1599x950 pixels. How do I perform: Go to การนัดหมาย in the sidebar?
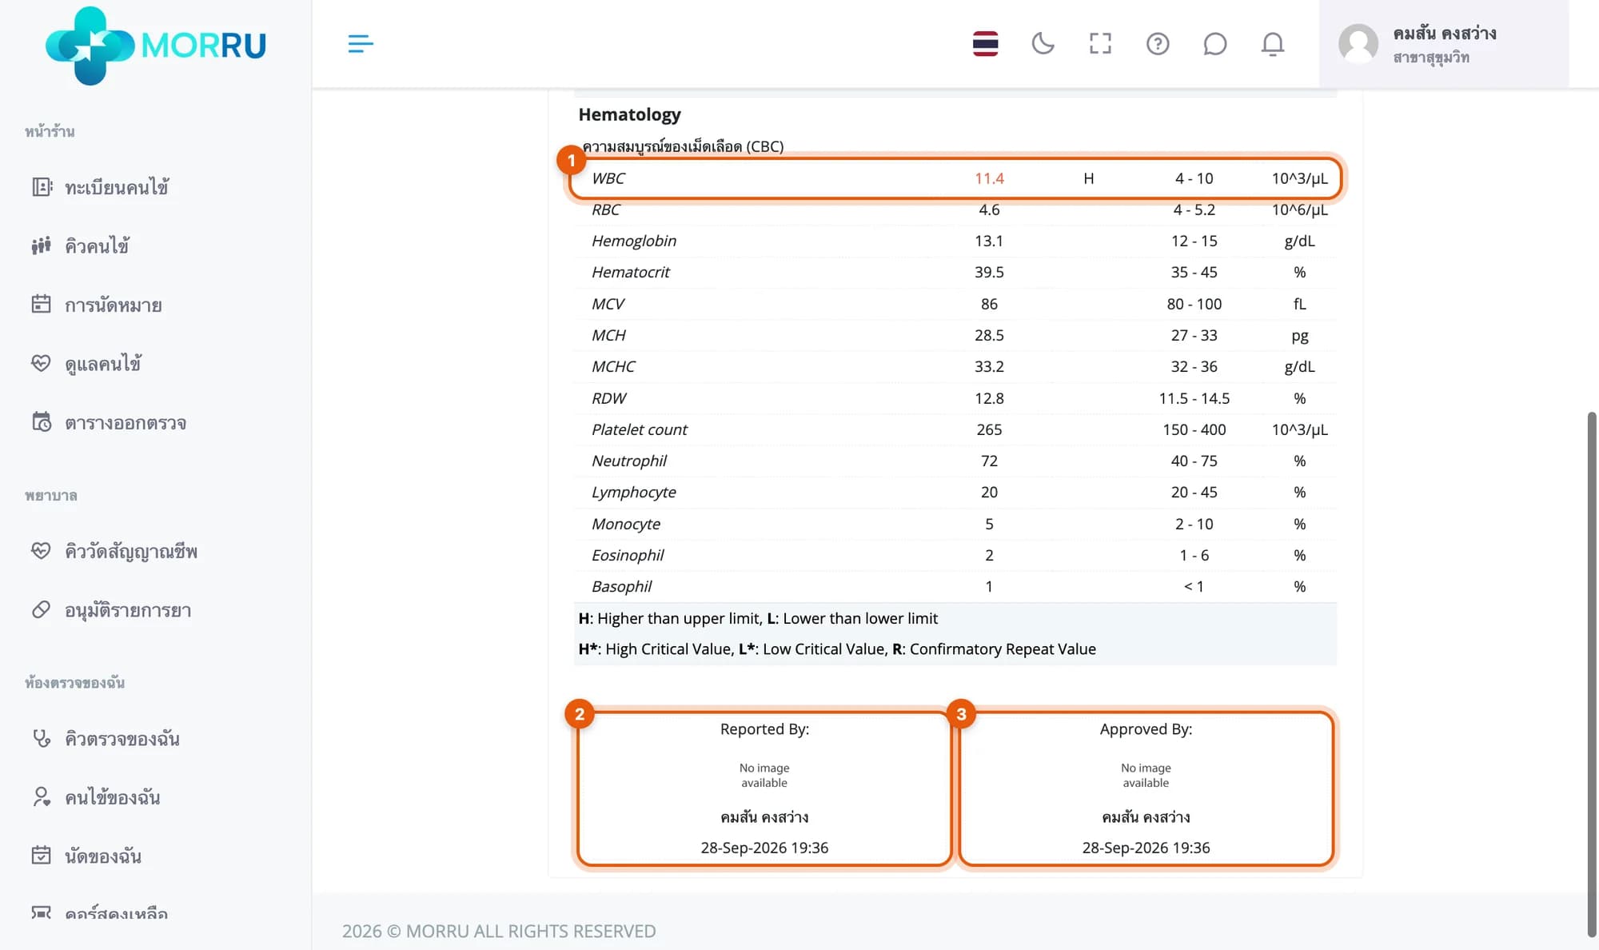coord(113,305)
